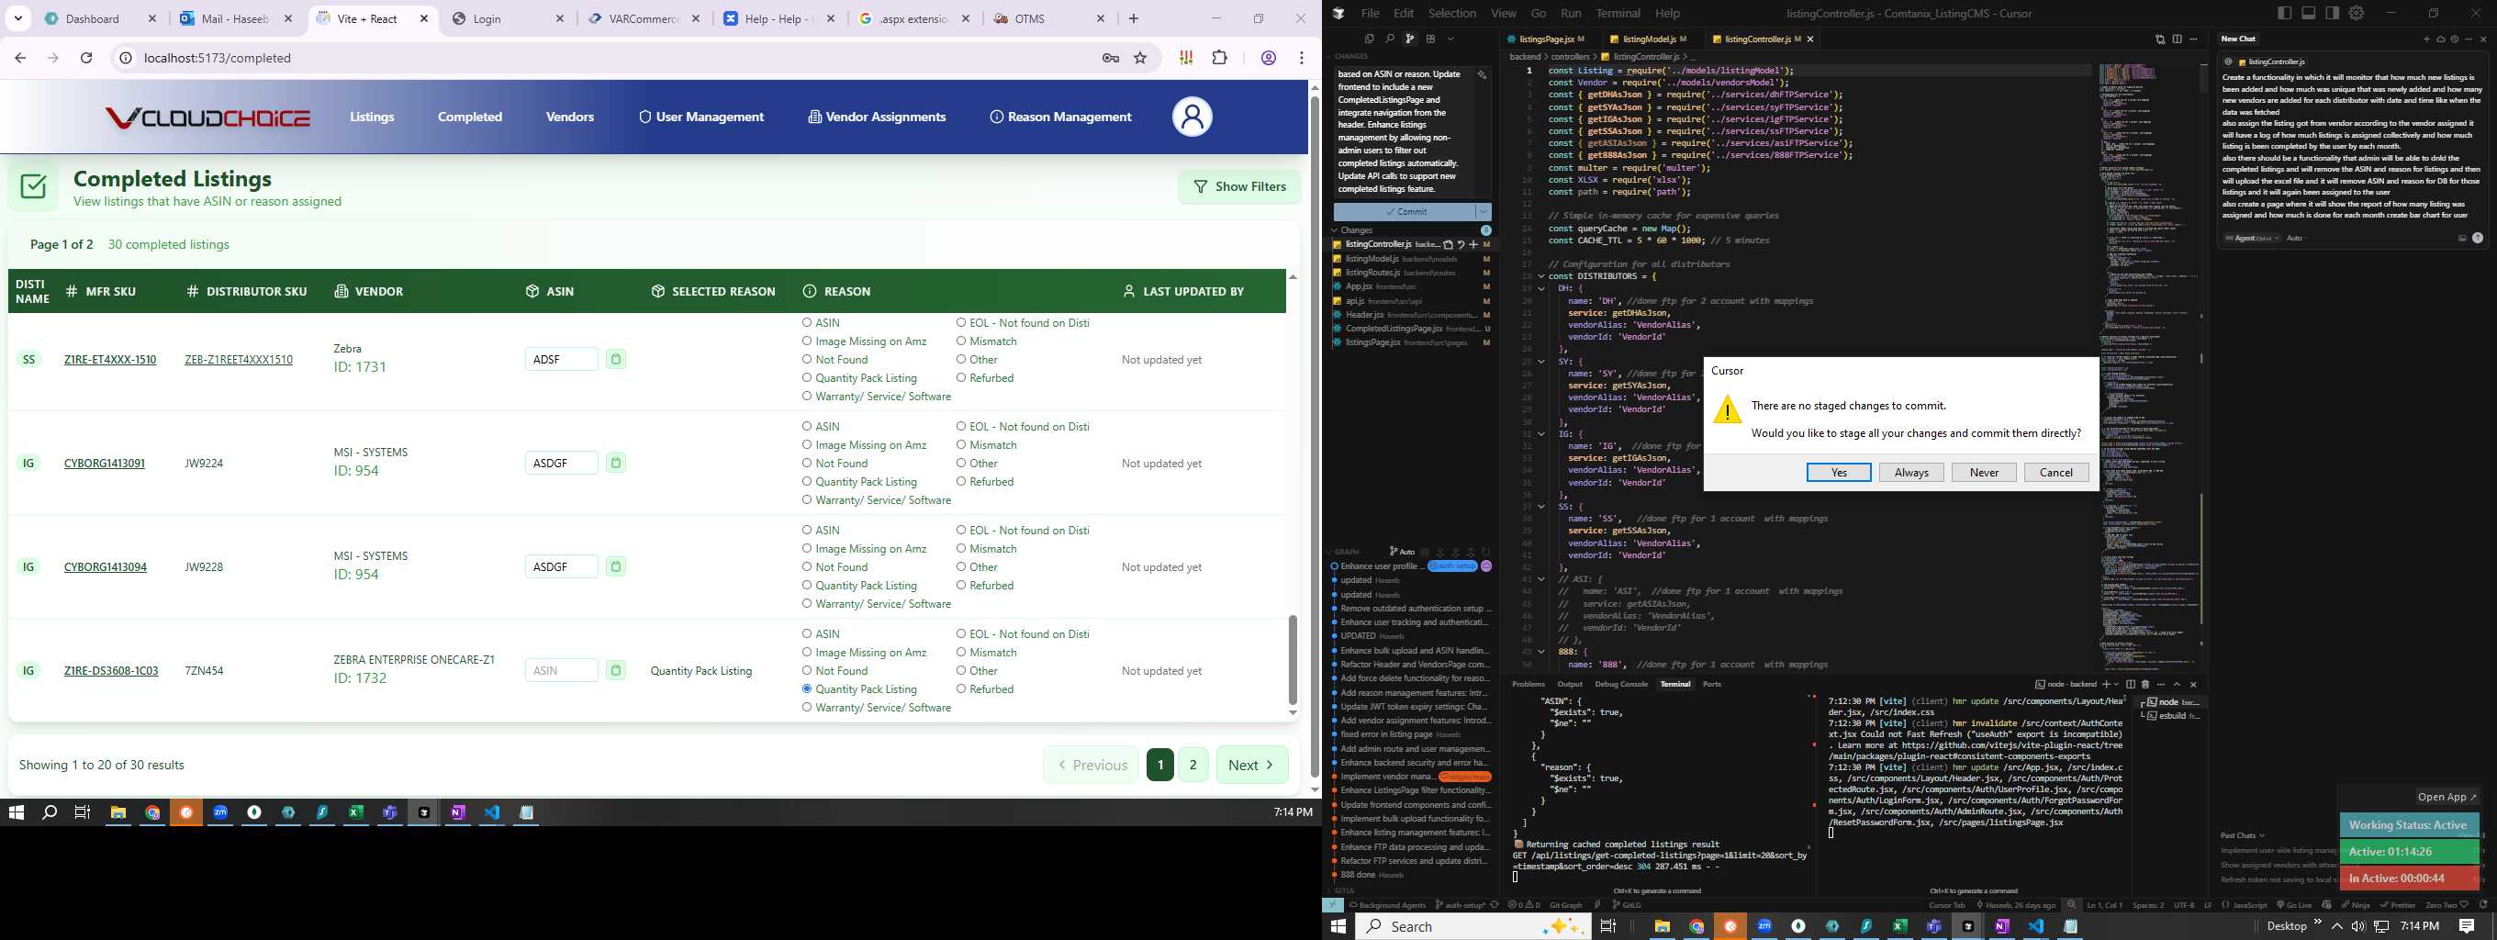Image resolution: width=2497 pixels, height=940 pixels.
Task: Click Never in the commit dialog
Action: click(1984, 473)
